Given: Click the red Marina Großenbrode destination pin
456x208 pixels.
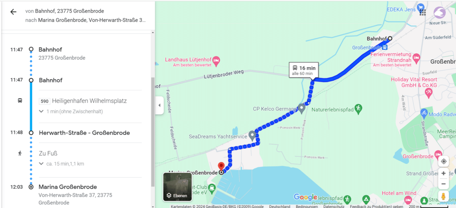Looking at the screenshot, I should [221, 167].
